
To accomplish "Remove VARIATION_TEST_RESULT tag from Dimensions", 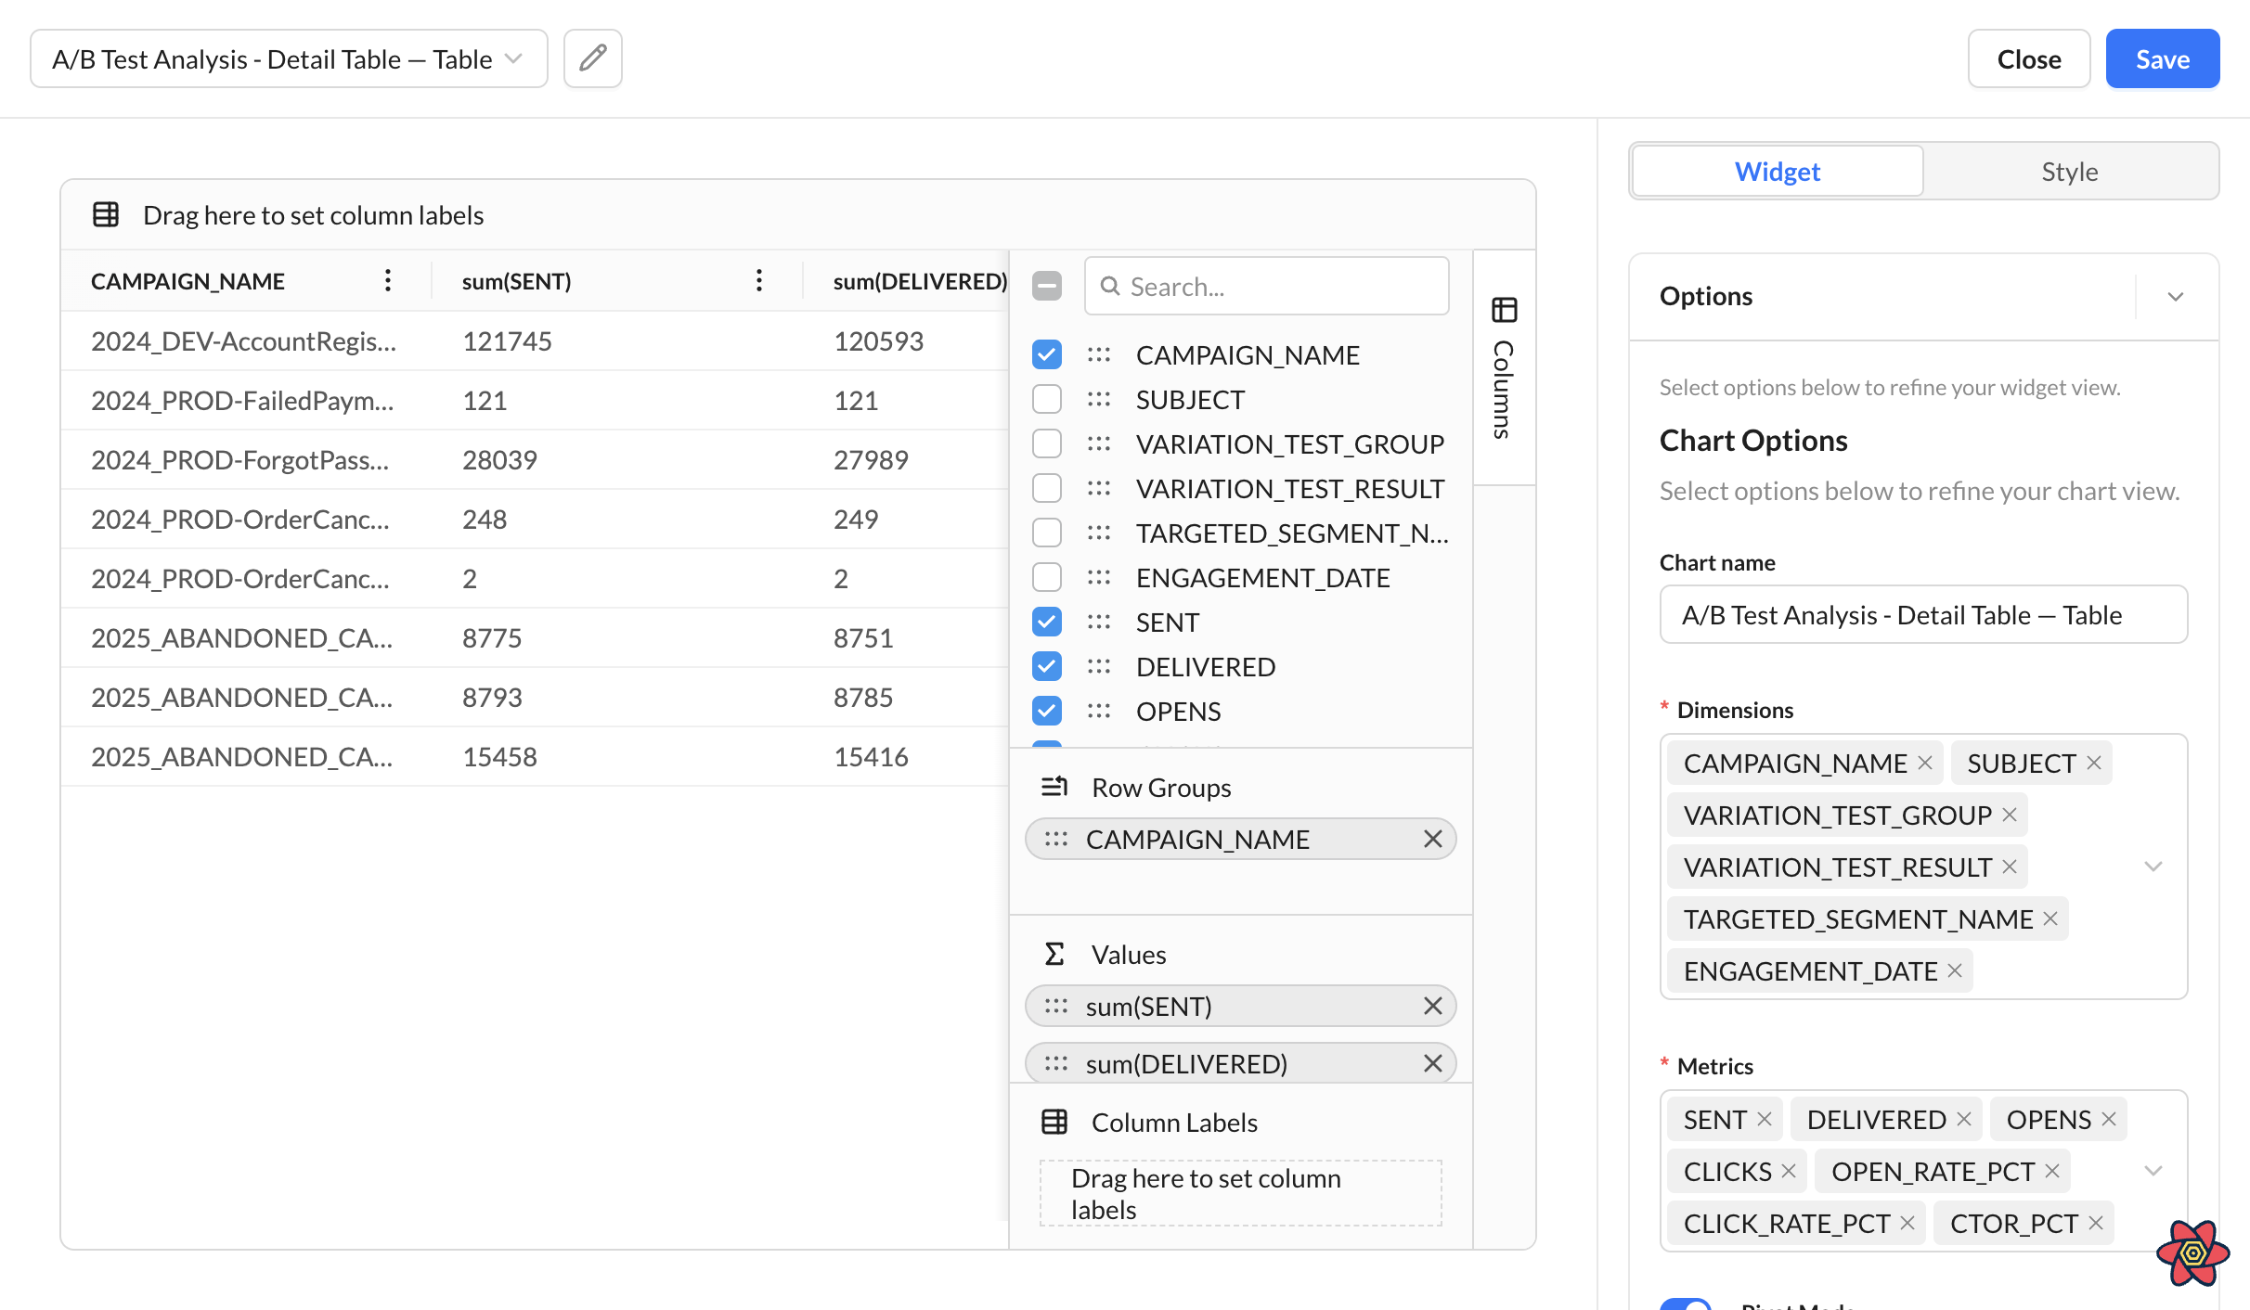I will point(2010,867).
